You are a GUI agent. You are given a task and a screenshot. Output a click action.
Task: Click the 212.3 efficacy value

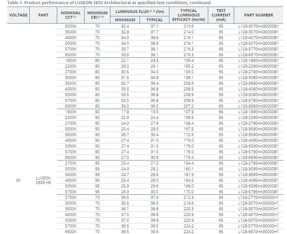click(188, 198)
